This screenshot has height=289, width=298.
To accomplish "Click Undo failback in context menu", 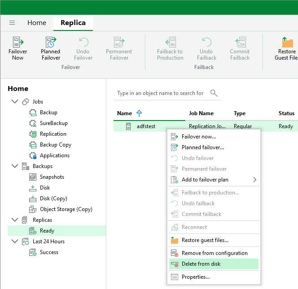I will pos(214,203).
